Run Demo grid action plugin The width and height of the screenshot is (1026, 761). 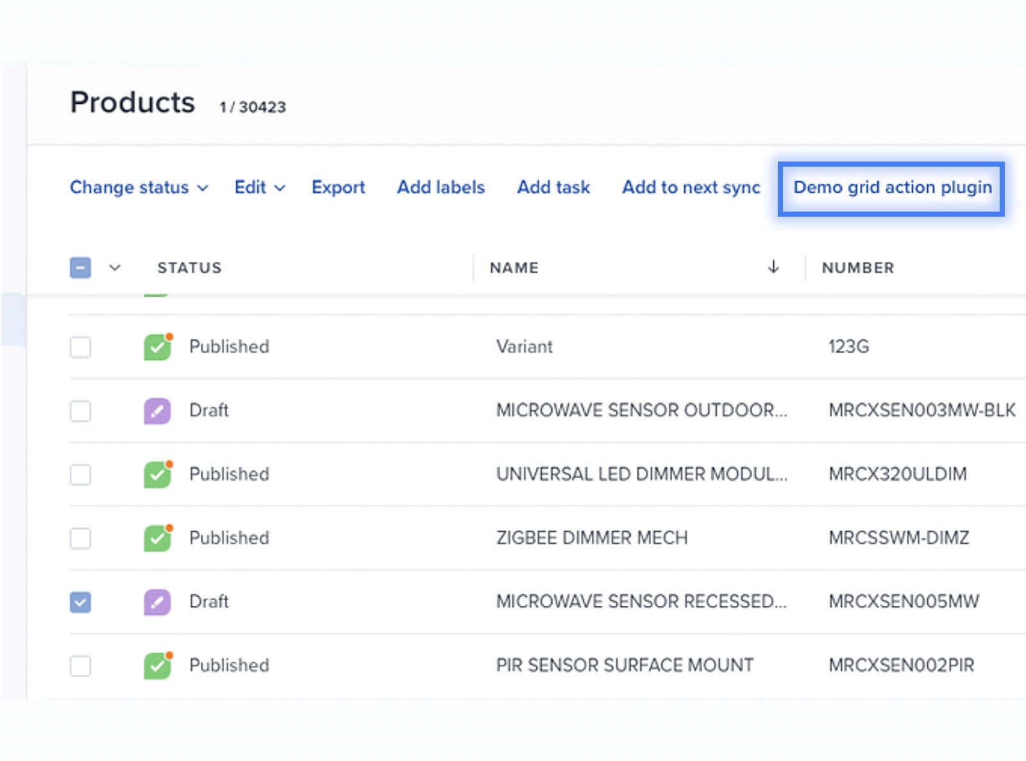tap(892, 187)
